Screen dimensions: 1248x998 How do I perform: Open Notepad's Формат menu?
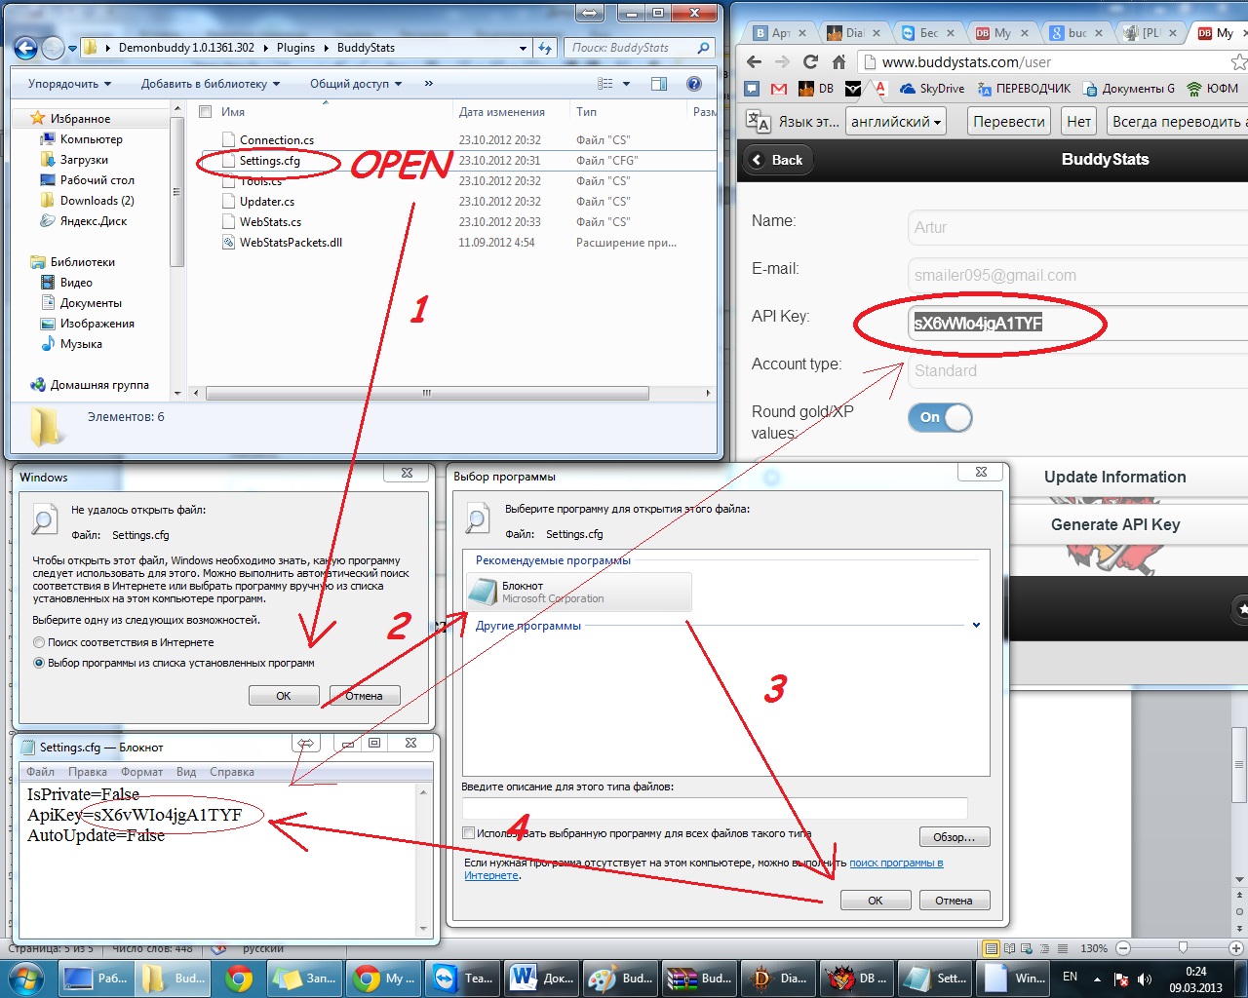pos(142,772)
